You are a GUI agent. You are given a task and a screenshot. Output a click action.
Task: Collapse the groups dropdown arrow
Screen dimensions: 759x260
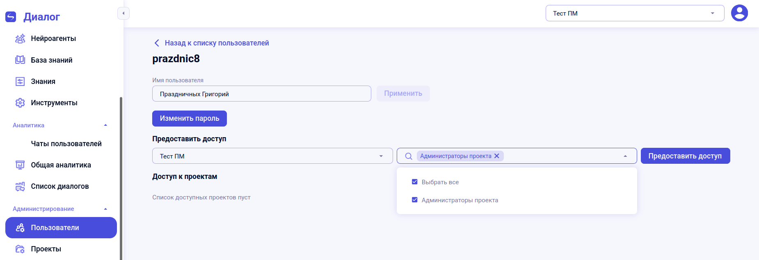click(x=625, y=156)
